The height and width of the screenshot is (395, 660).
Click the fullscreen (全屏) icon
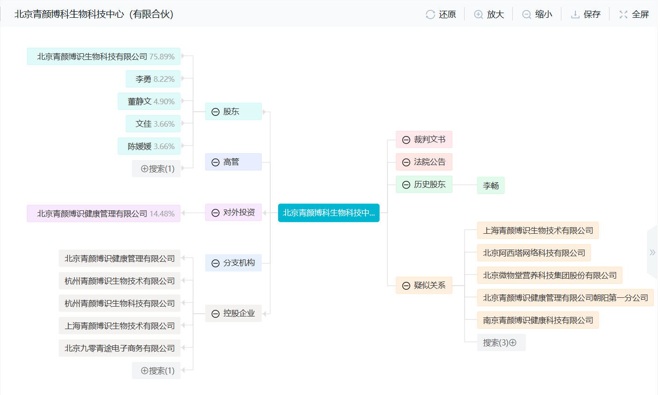point(623,14)
